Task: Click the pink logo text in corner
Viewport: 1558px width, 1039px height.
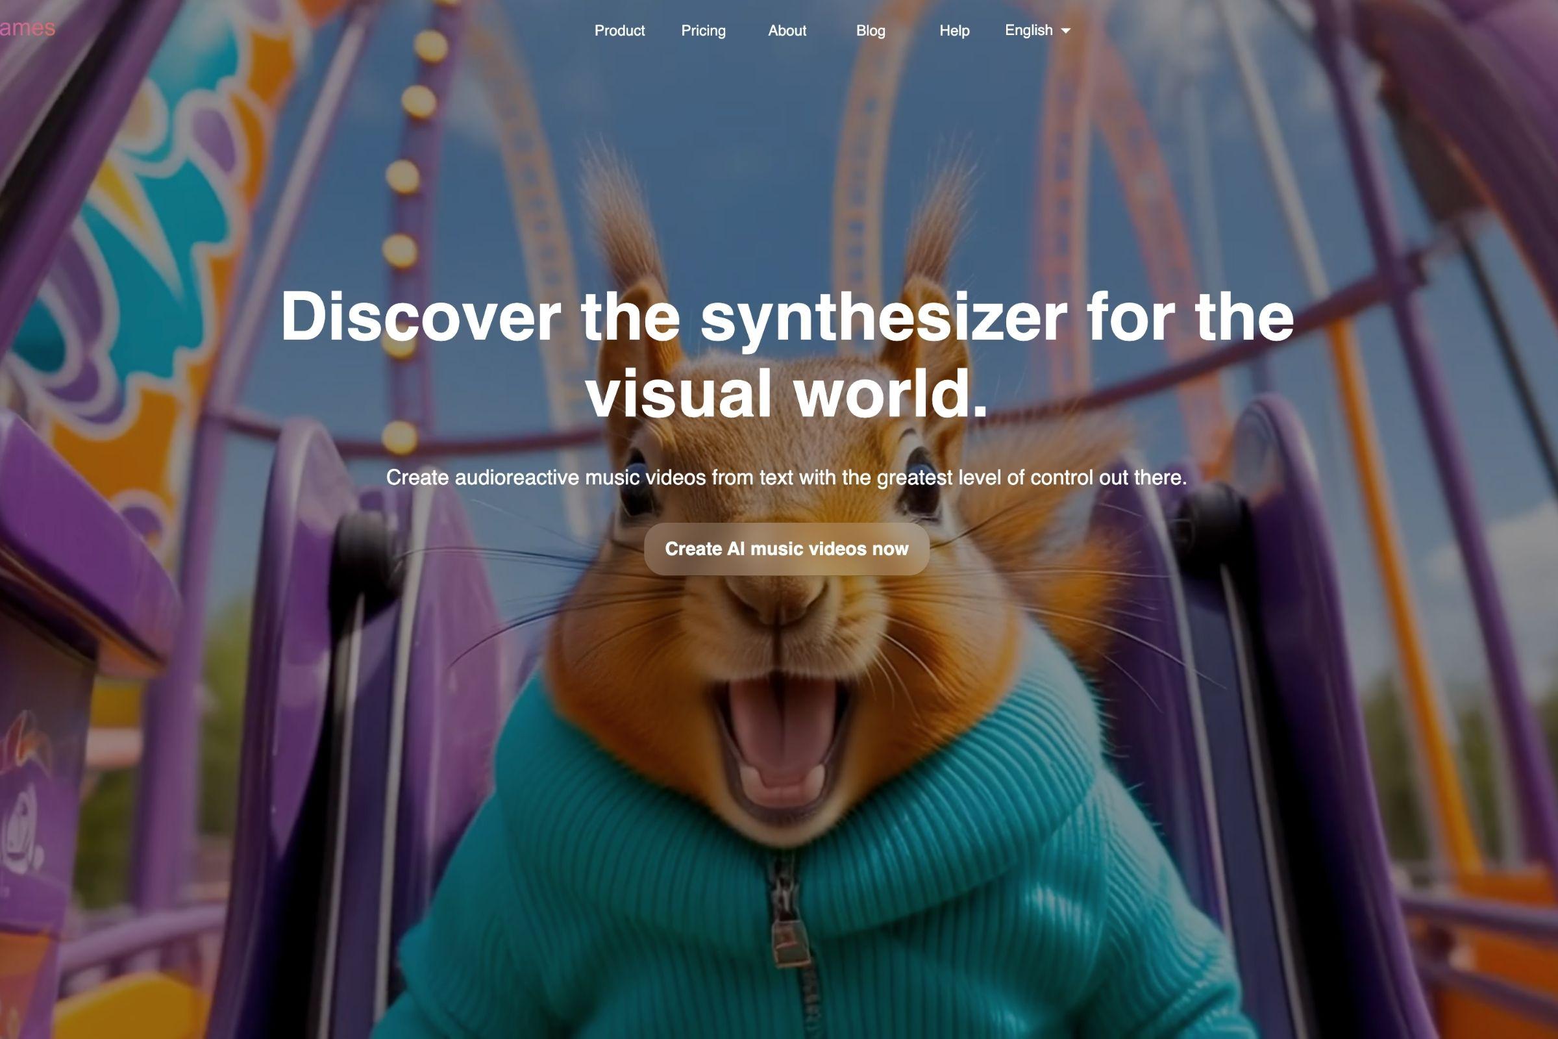Action: point(27,28)
